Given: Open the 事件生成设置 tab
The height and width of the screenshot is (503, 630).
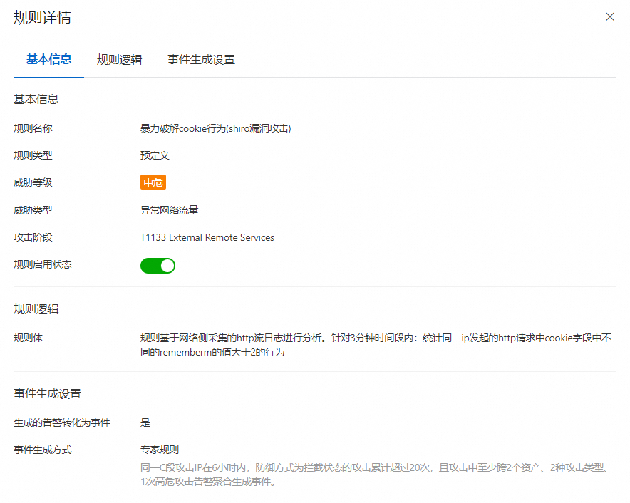Looking at the screenshot, I should coord(201,59).
